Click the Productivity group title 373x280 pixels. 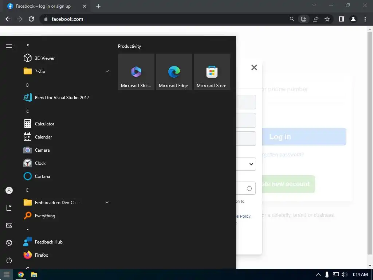[x=129, y=46]
